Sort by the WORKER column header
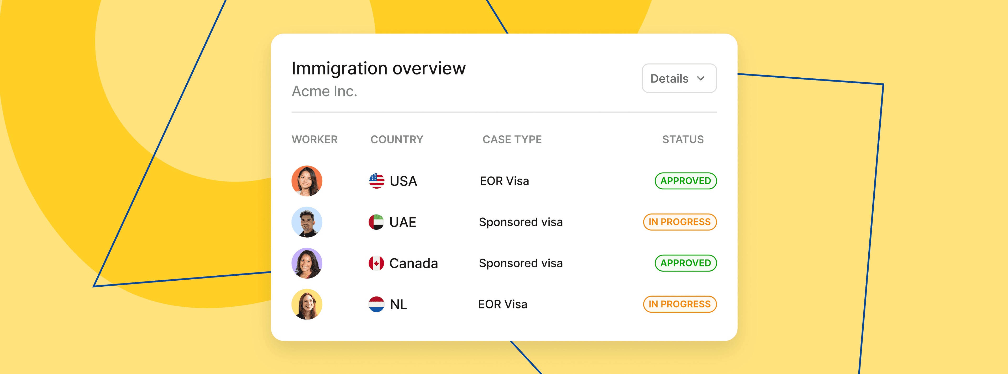 (x=315, y=140)
